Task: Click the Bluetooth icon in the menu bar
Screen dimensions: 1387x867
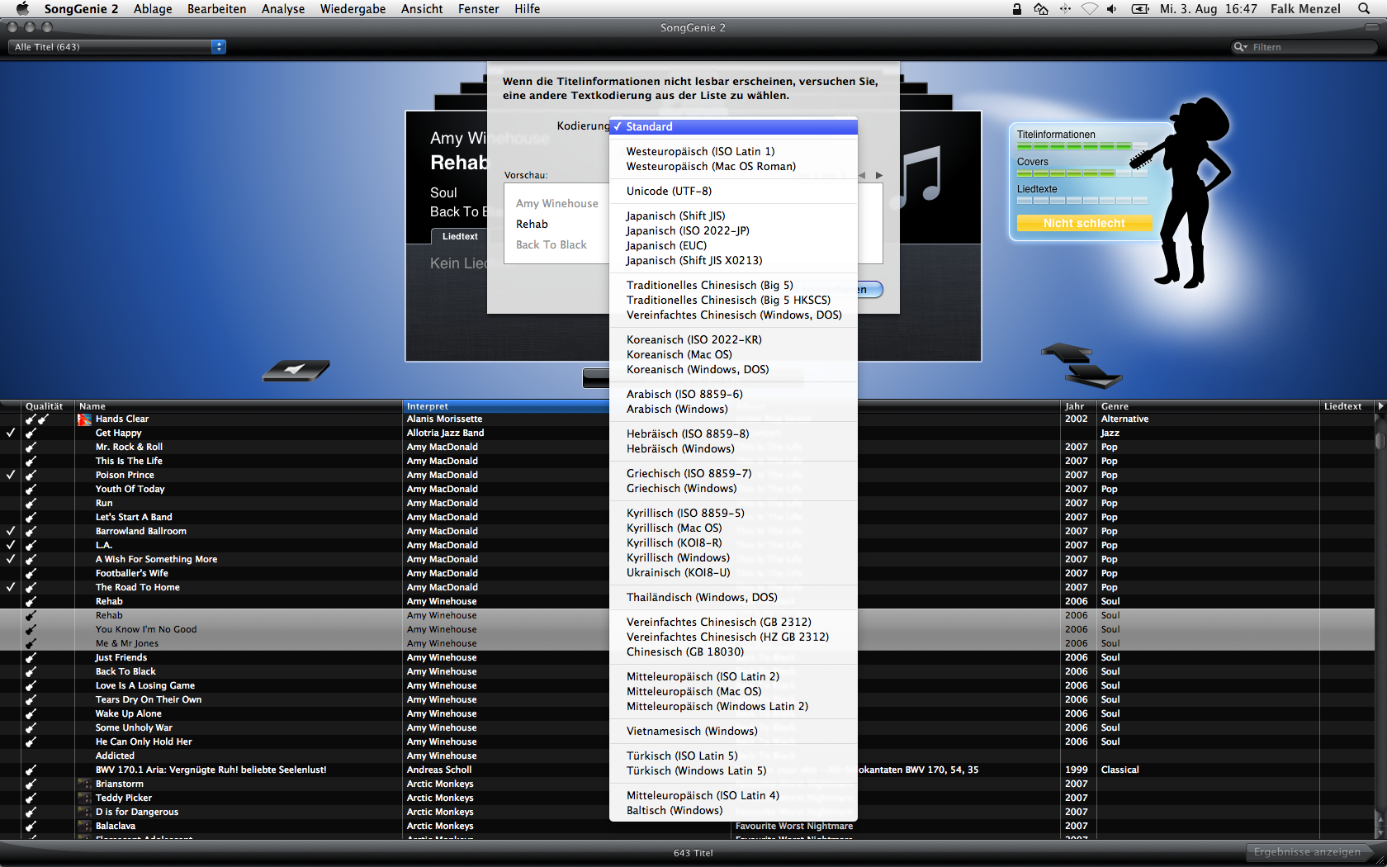Action: 1065,9
